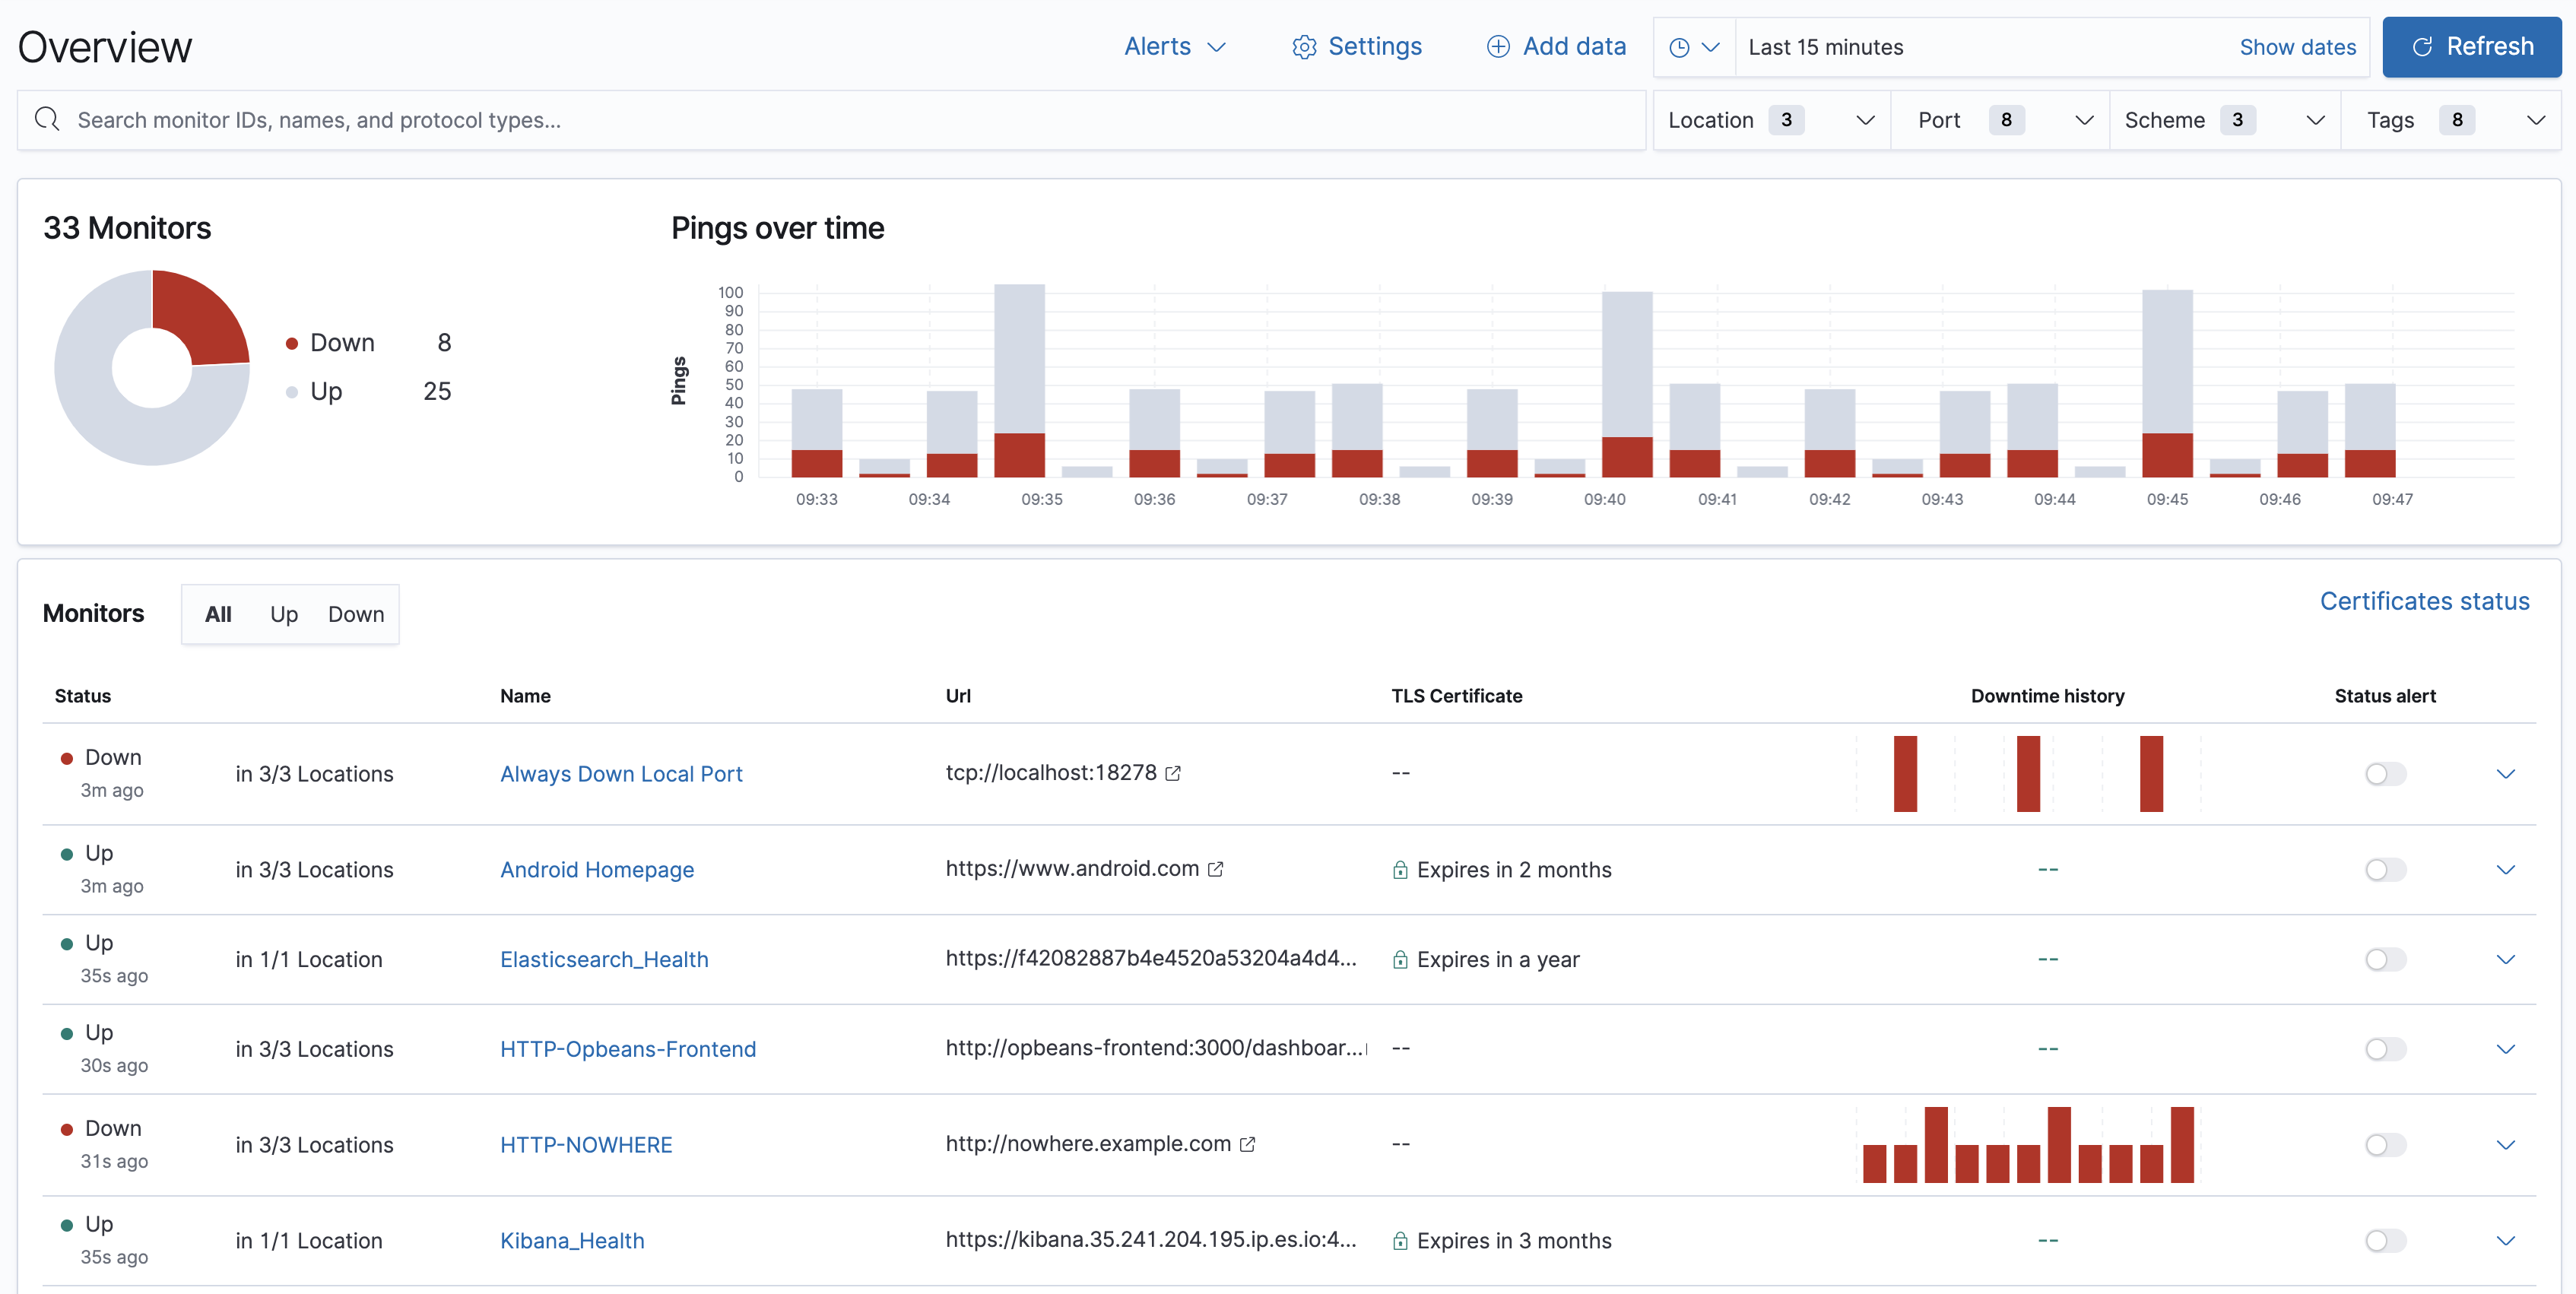Open the search magnifier in monitor search bar
Screen dimensions: 2576x1294
[48, 119]
